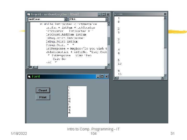Minimize the Form1 window
This screenshot has width=187, height=140.
(x=98, y=76)
